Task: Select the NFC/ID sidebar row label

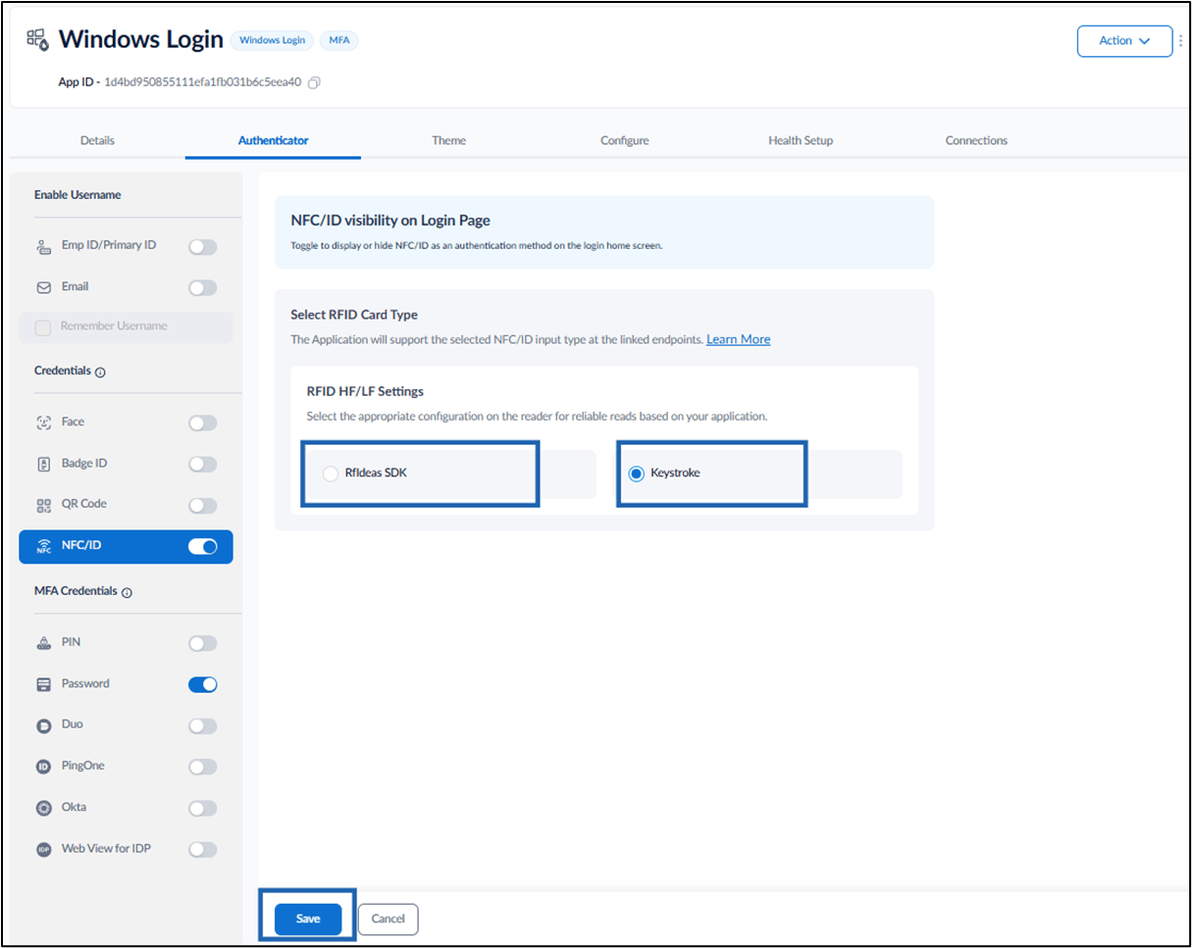Action: click(x=80, y=547)
